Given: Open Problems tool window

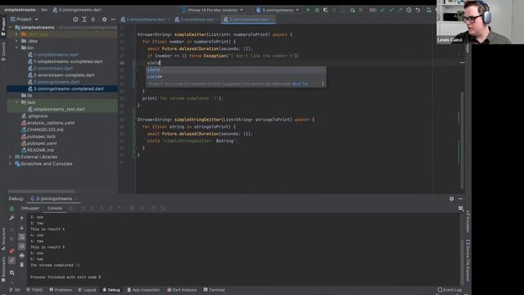Looking at the screenshot, I should point(61,290).
